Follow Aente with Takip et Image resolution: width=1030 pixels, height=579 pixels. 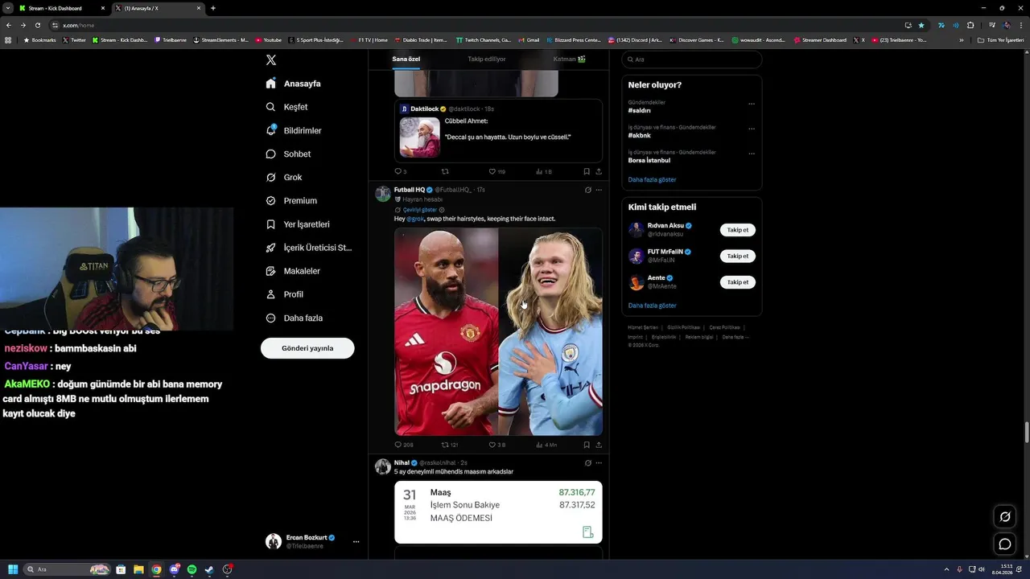(738, 282)
